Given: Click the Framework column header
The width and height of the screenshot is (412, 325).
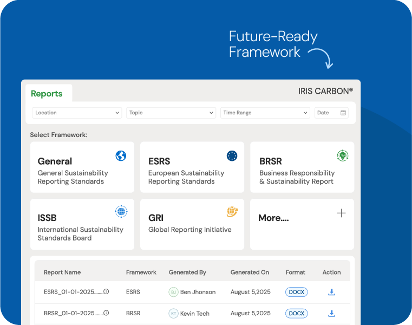Looking at the screenshot, I should [x=141, y=272].
